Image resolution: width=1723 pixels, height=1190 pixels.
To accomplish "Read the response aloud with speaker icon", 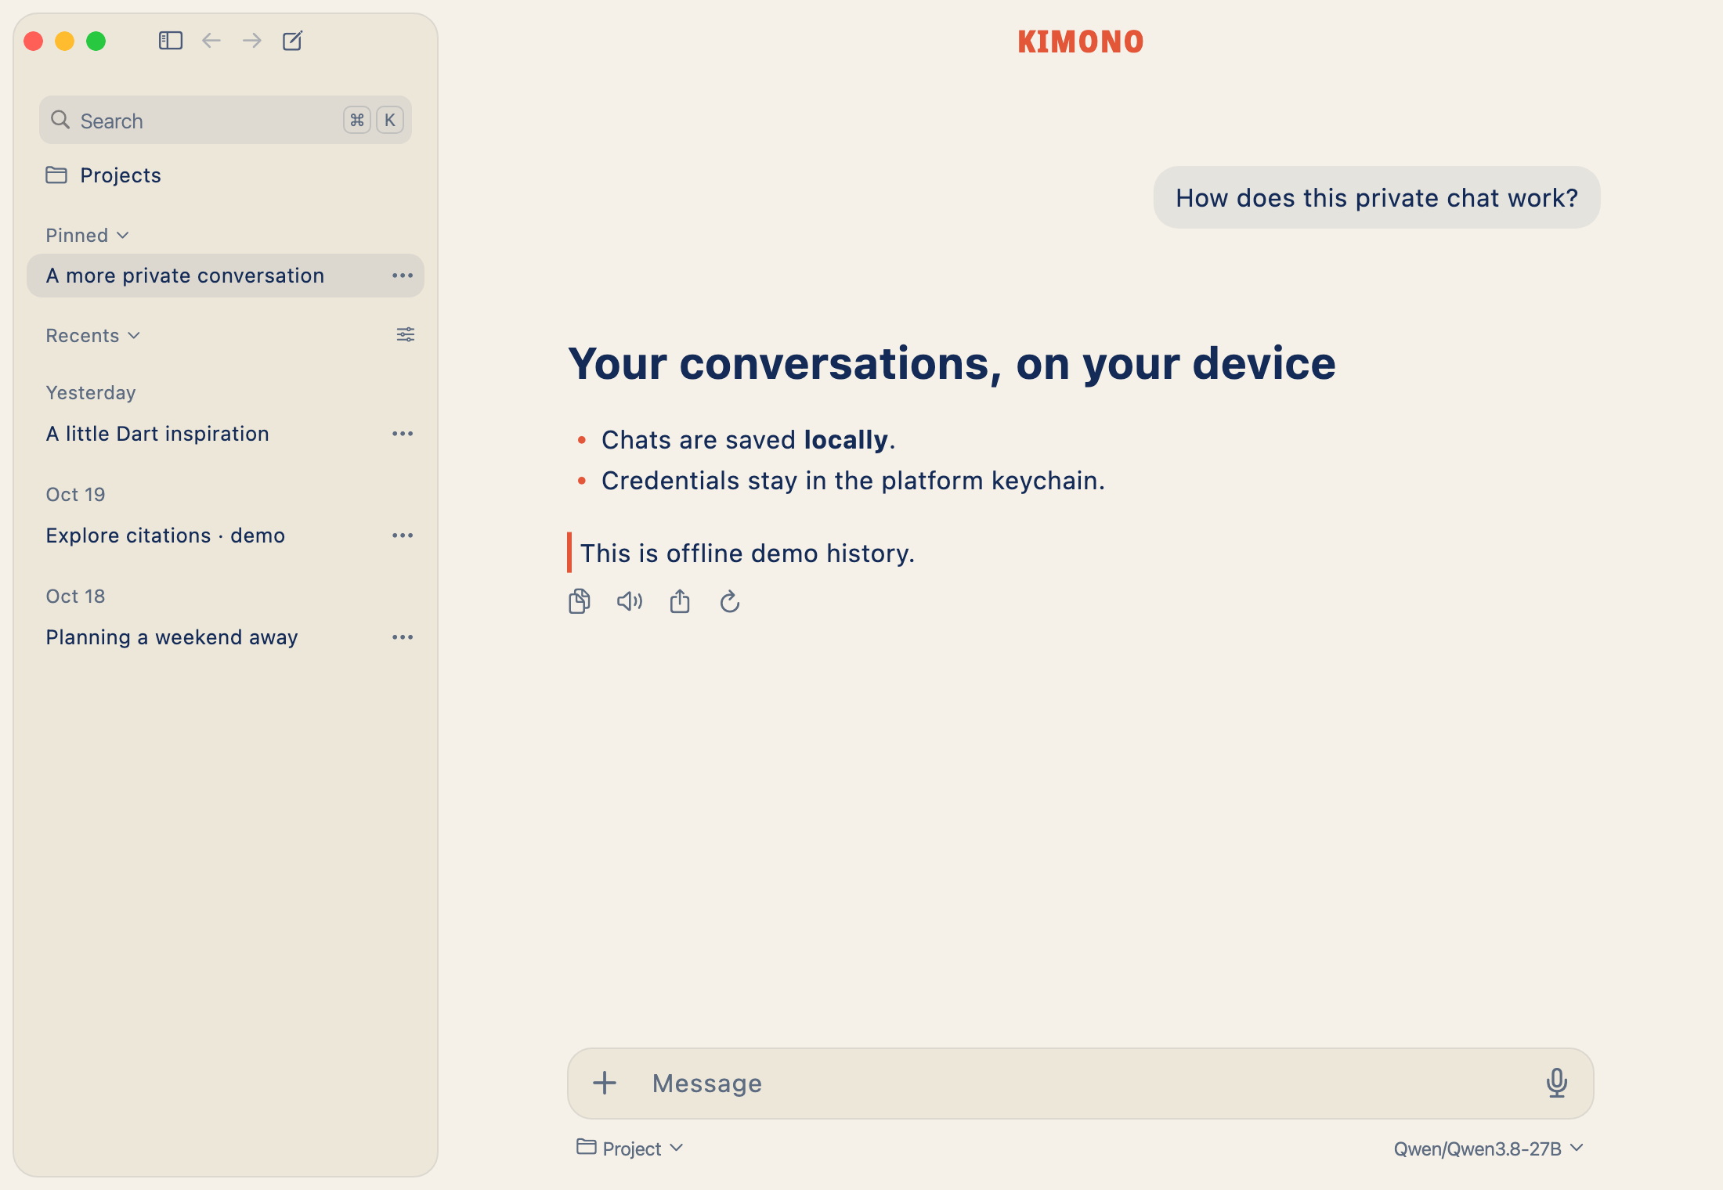I will coord(630,601).
